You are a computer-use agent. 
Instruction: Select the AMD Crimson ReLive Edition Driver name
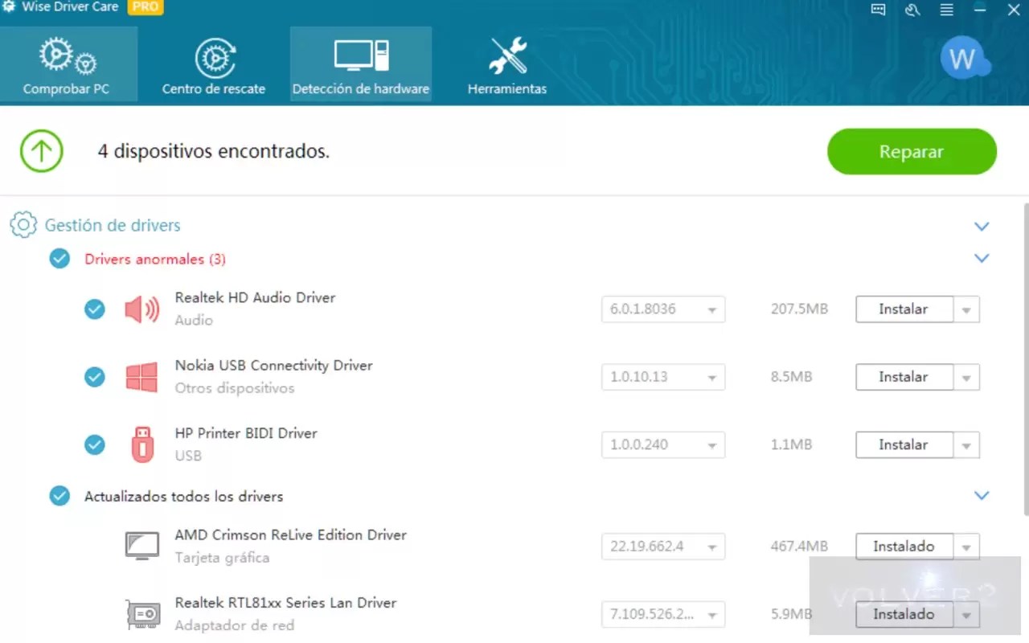tap(291, 534)
